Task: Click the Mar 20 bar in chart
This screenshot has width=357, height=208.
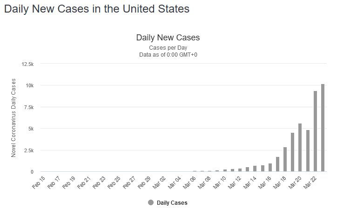Action: [300, 148]
